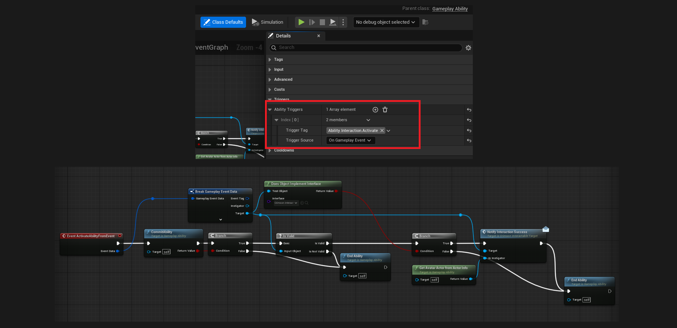
Task: Click the find debug object icon
Action: (x=425, y=22)
